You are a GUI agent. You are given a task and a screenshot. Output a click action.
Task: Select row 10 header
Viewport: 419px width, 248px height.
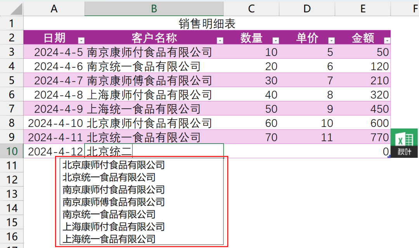[12, 151]
